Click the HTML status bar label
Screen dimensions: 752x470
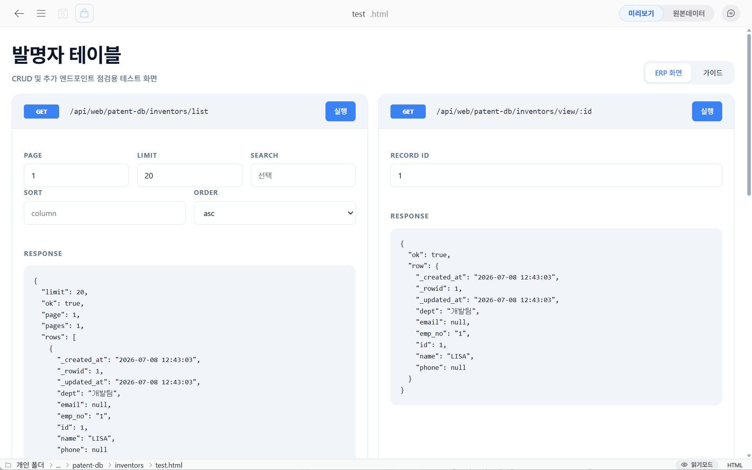tap(735, 465)
